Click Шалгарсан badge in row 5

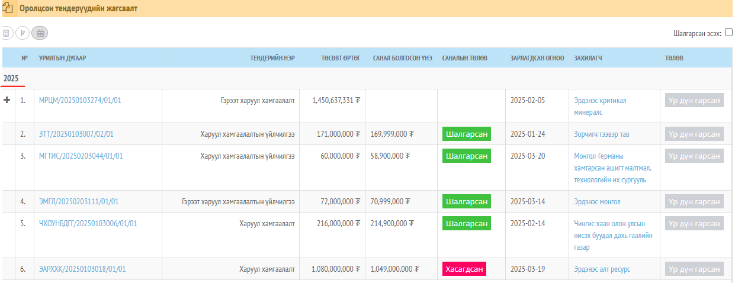pos(467,223)
